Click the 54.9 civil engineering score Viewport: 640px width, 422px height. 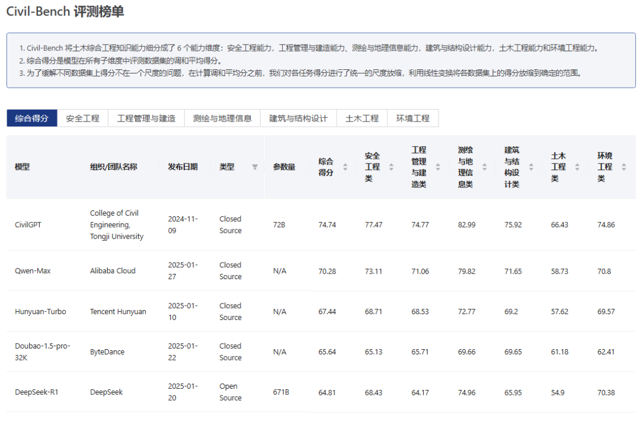(x=558, y=392)
